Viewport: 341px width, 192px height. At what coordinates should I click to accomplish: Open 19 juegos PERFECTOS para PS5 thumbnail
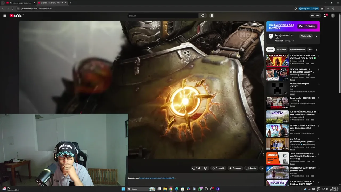click(277, 173)
